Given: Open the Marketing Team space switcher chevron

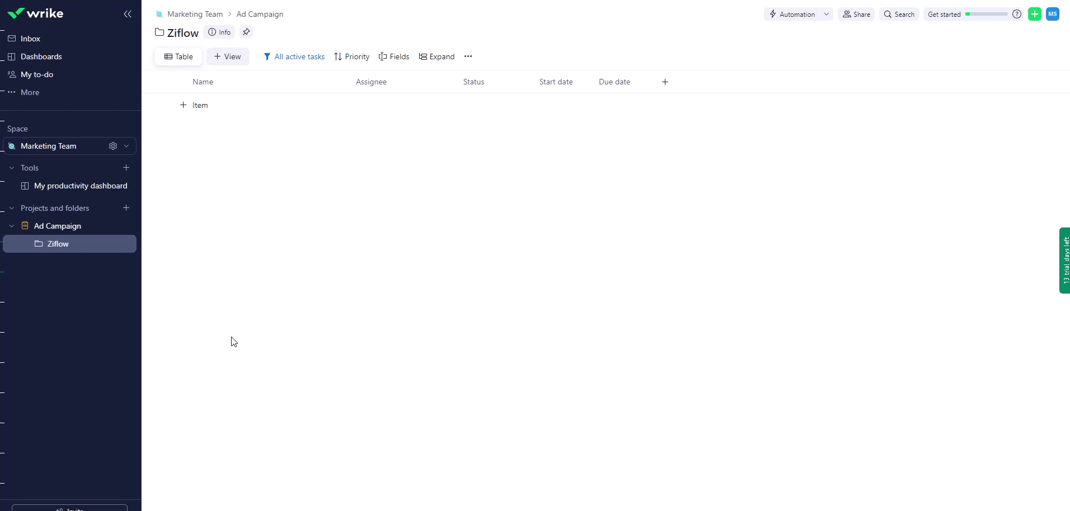Looking at the screenshot, I should tap(126, 146).
